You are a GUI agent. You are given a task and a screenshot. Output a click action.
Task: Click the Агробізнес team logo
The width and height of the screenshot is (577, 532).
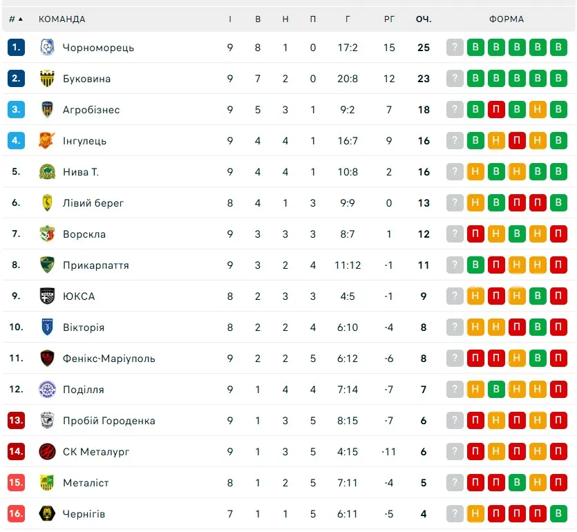click(x=47, y=110)
